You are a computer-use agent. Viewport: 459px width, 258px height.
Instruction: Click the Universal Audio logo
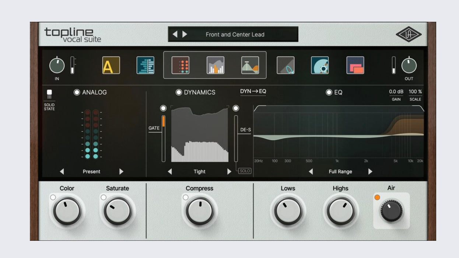tap(409, 34)
